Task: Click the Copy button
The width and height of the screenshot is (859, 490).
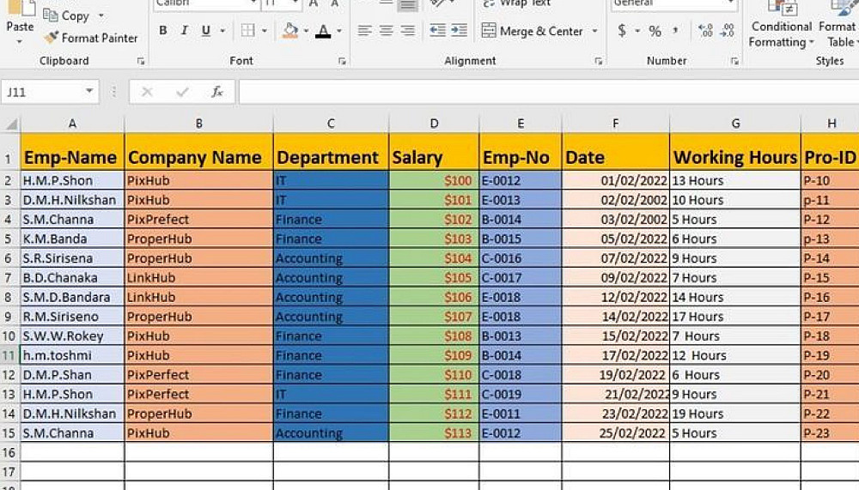Action: 66,15
